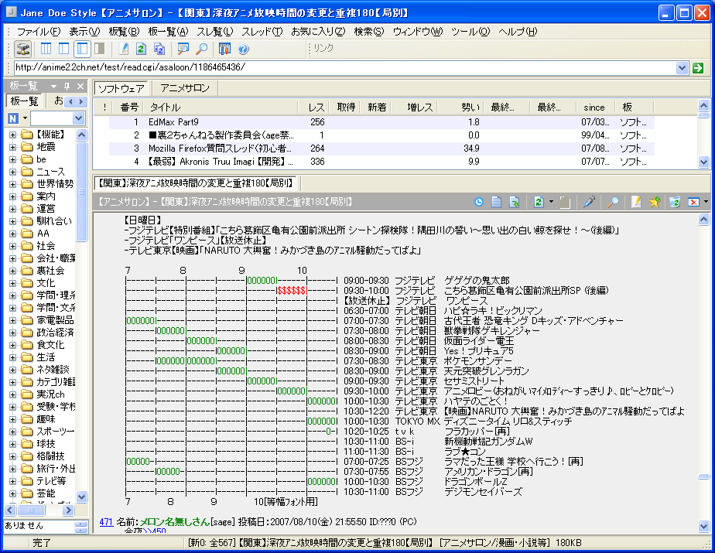This screenshot has width=715, height=553.
Task: Click the pencil-on-paper write icon in main toolbar
Action: click(x=123, y=49)
